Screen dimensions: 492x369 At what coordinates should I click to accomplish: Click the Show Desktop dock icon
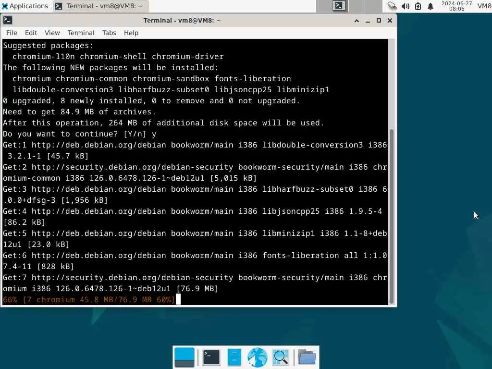coord(184,357)
